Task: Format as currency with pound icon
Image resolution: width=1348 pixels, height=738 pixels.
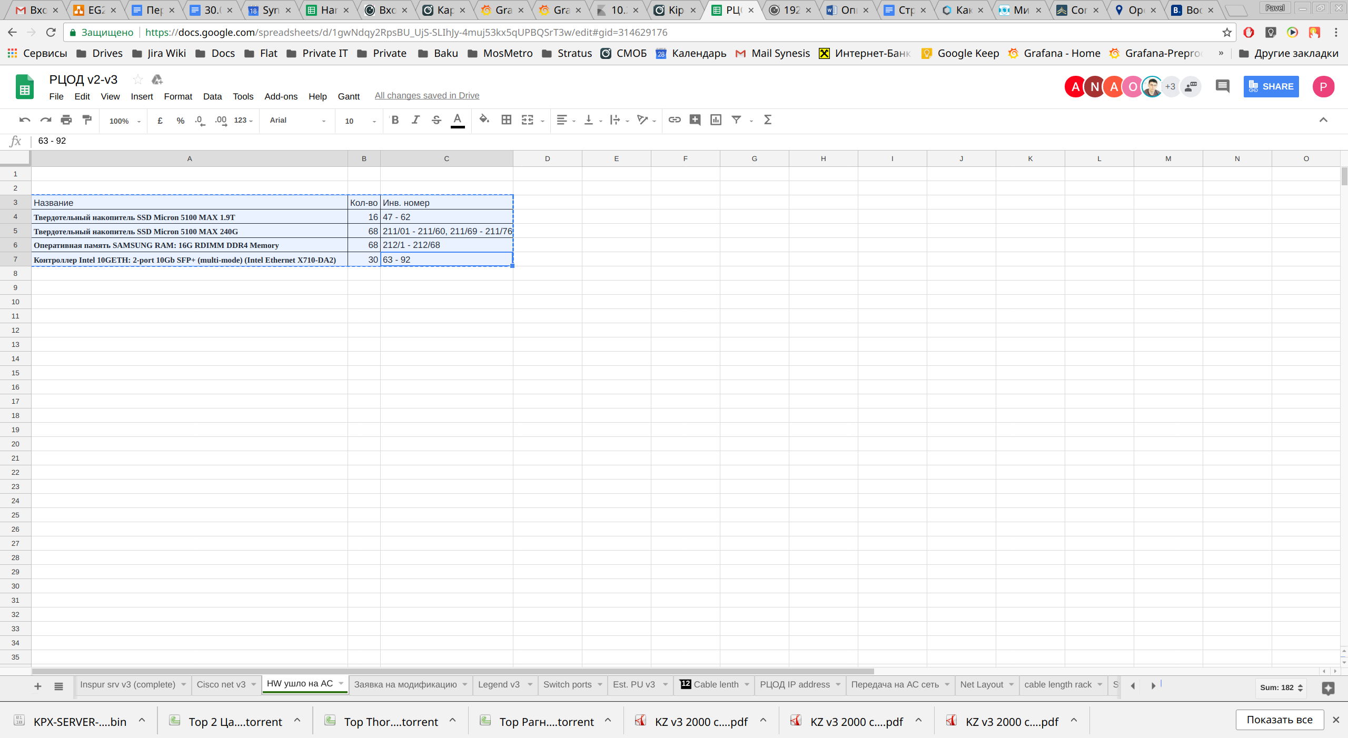Action: (x=160, y=121)
